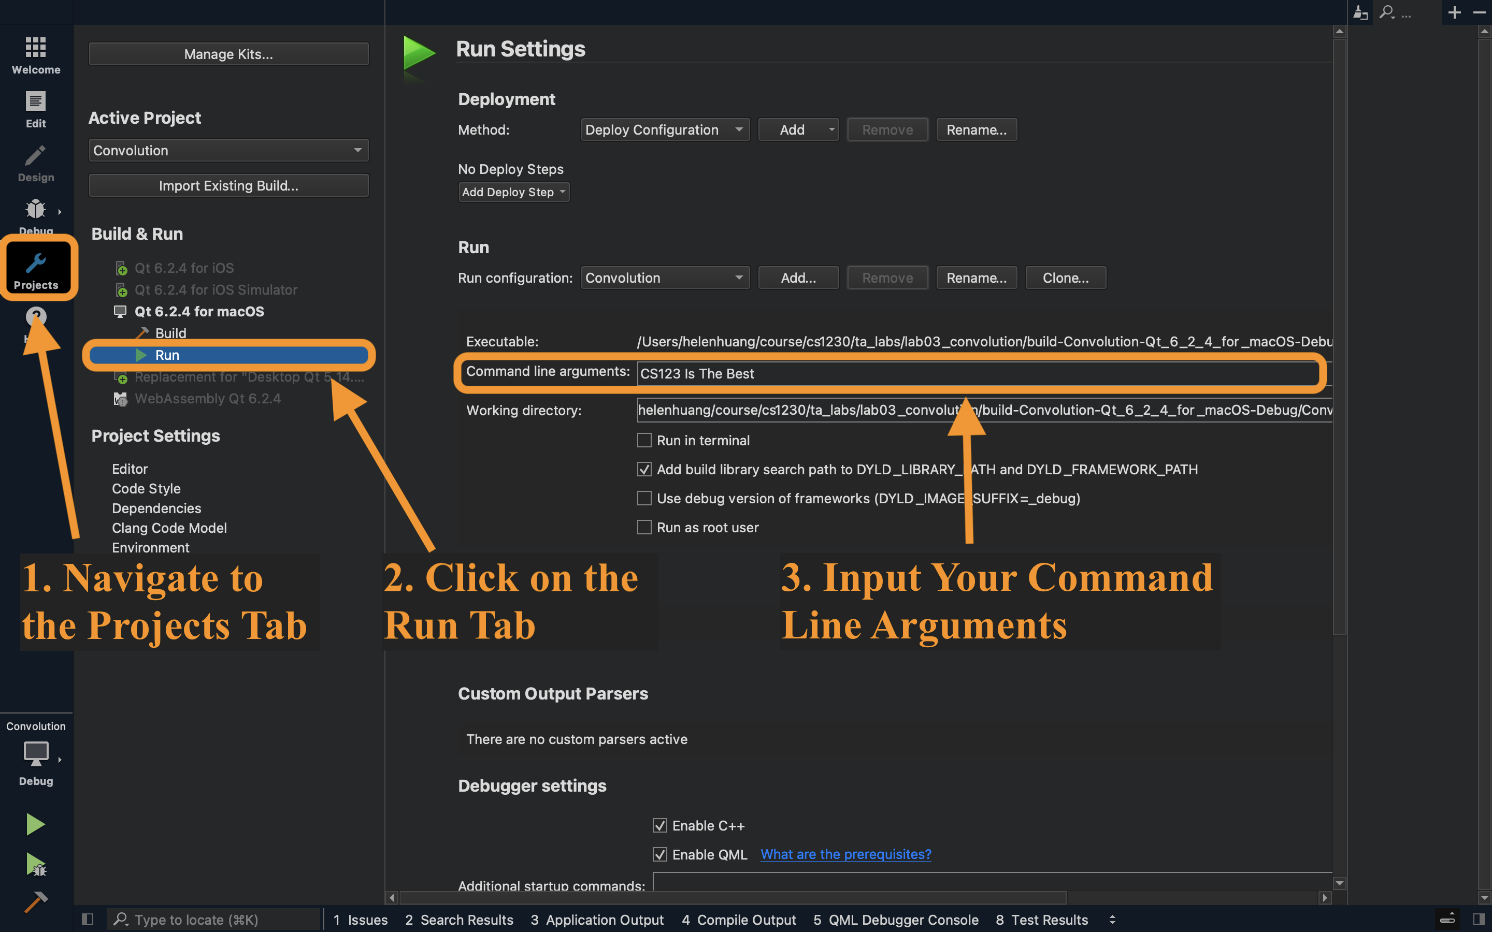This screenshot has height=932, width=1492.
Task: Toggle right sidebar visibility in status bar
Action: [1479, 919]
